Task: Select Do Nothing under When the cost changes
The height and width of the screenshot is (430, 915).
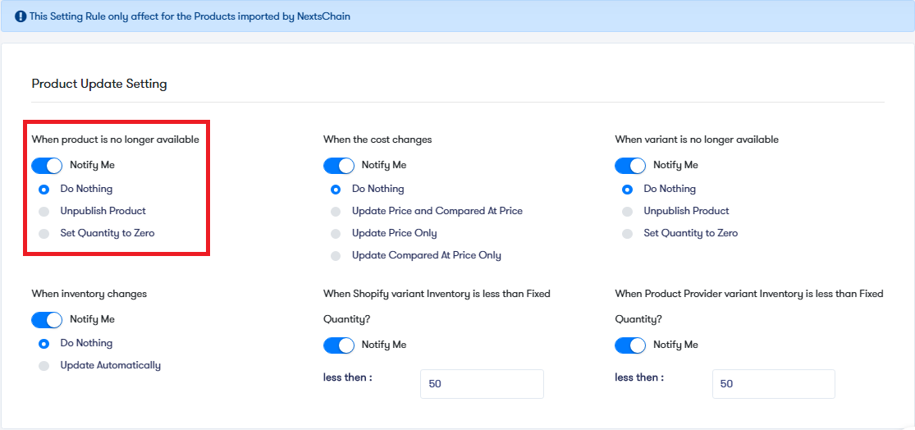Action: coord(336,189)
